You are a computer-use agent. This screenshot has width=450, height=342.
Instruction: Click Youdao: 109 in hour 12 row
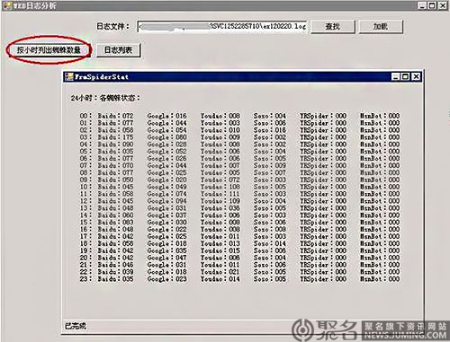220,201
